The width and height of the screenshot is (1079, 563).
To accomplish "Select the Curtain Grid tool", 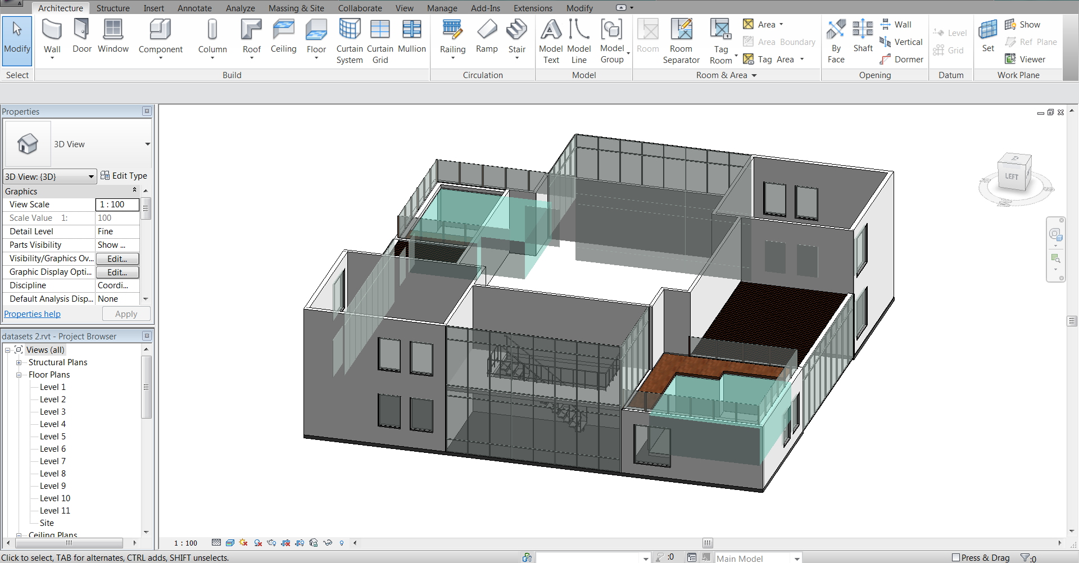I will (380, 42).
